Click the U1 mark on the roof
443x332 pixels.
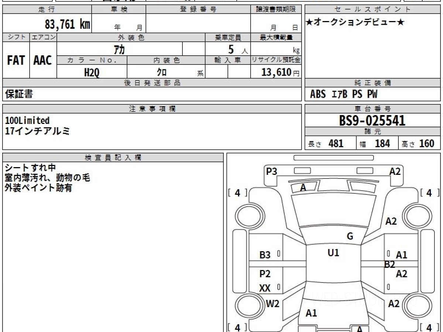coord(333,253)
